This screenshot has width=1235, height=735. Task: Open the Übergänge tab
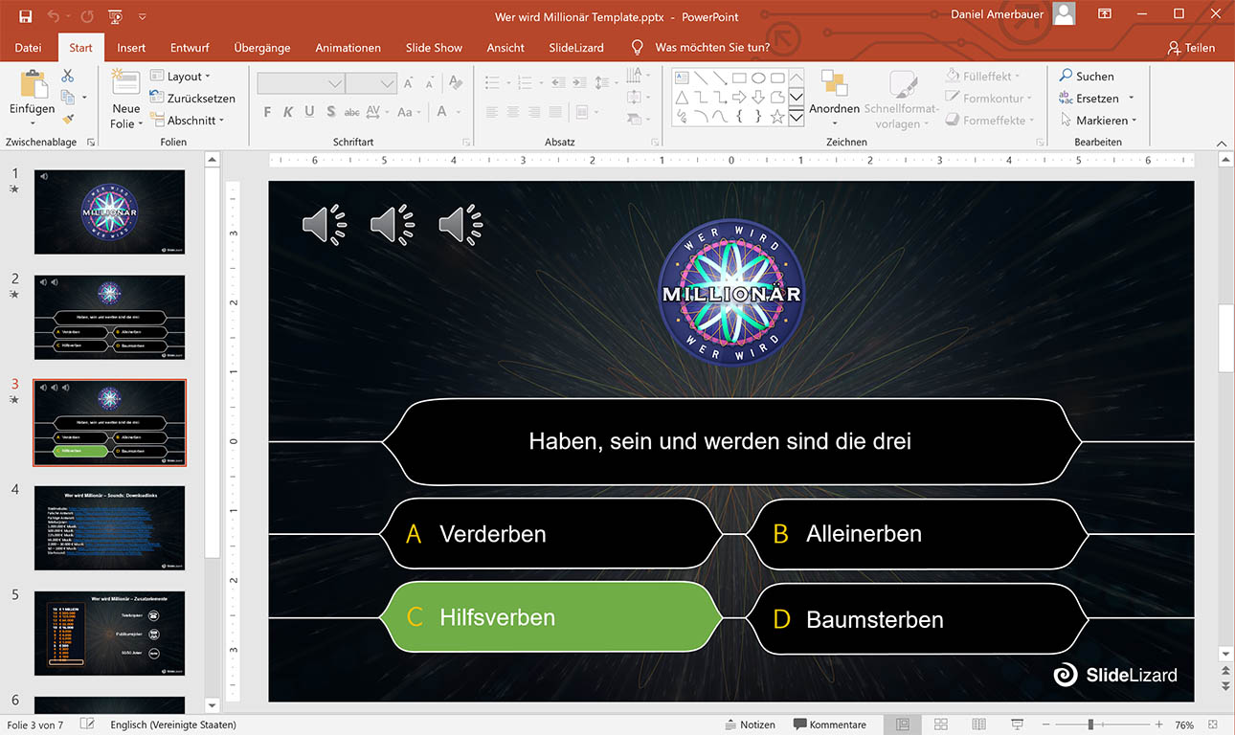point(261,48)
